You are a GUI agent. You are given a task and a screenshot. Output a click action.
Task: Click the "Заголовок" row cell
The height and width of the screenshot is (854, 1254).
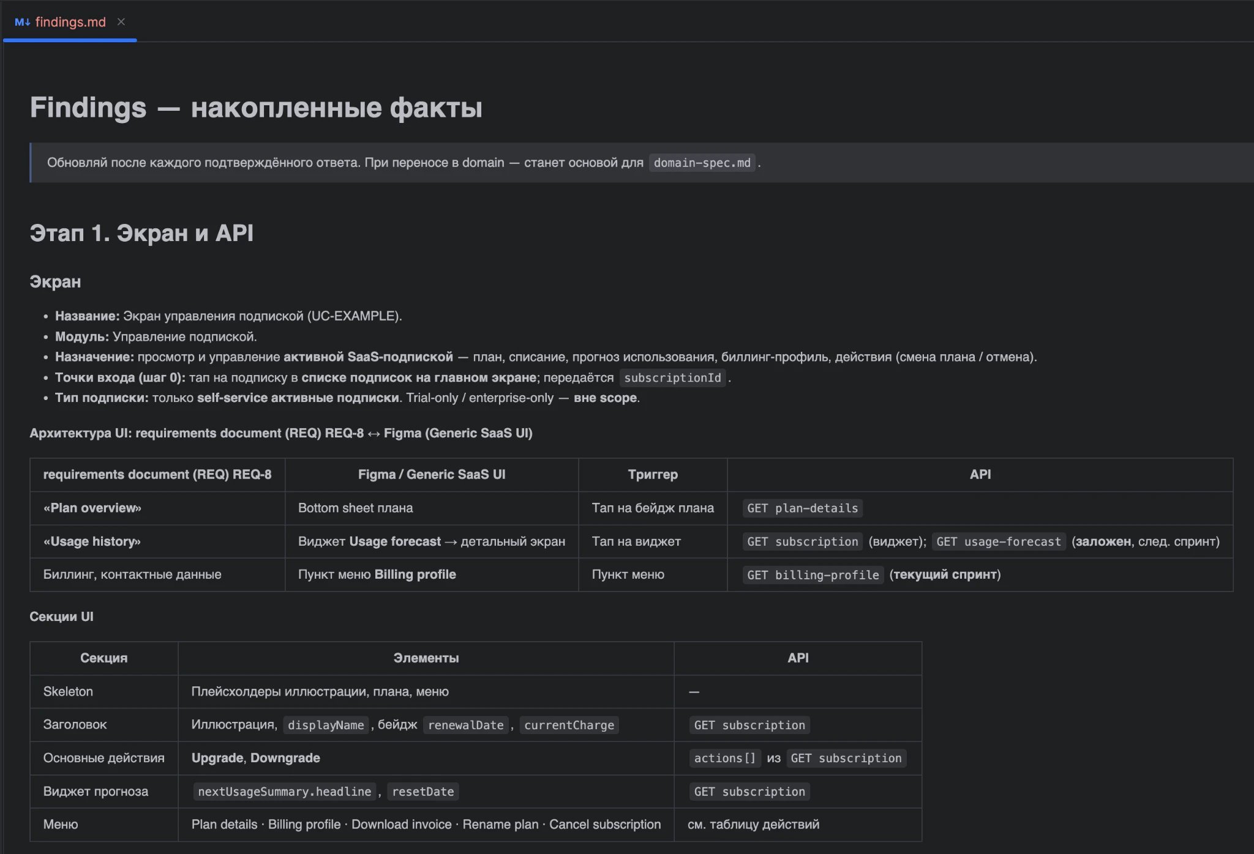104,725
